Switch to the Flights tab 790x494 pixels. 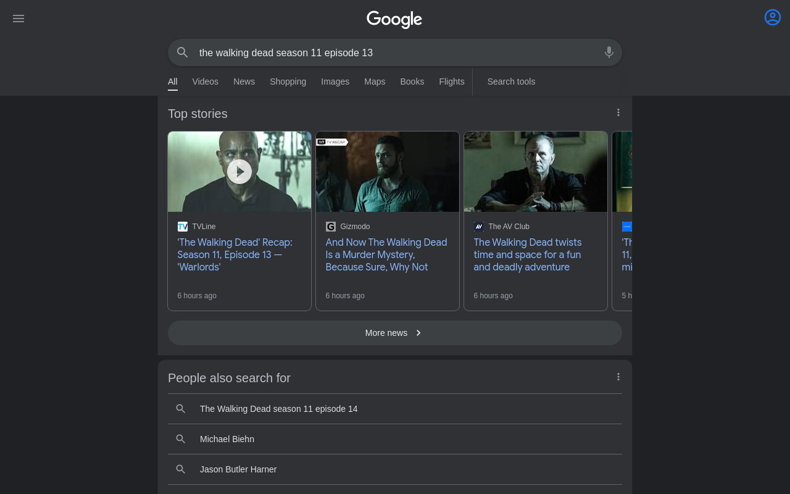452,82
